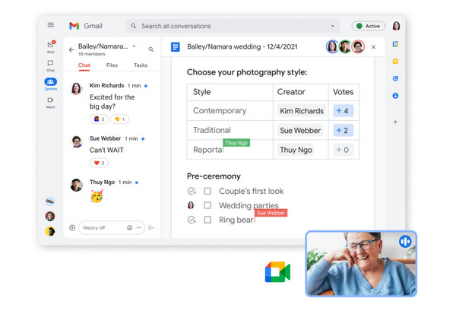
Task: Assign Couple's first look task icon
Action: (x=192, y=191)
